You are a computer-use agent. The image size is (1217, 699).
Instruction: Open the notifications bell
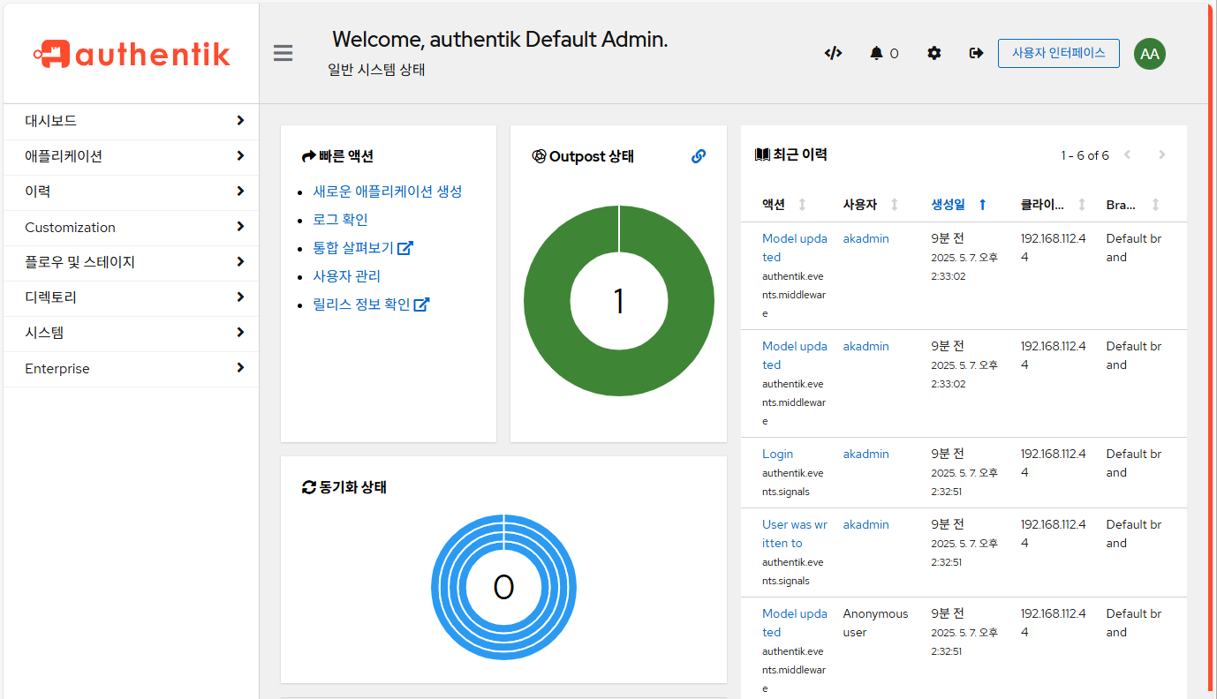pos(876,53)
